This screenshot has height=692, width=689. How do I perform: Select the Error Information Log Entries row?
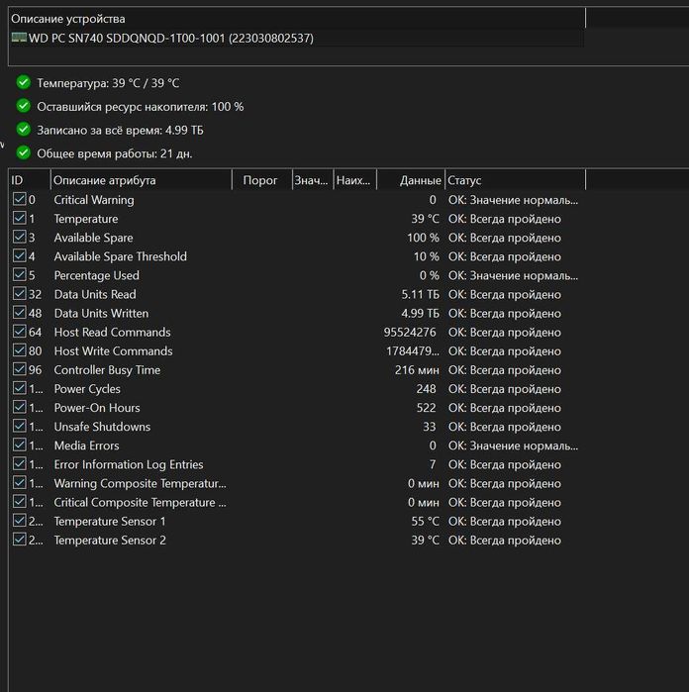[x=129, y=464]
